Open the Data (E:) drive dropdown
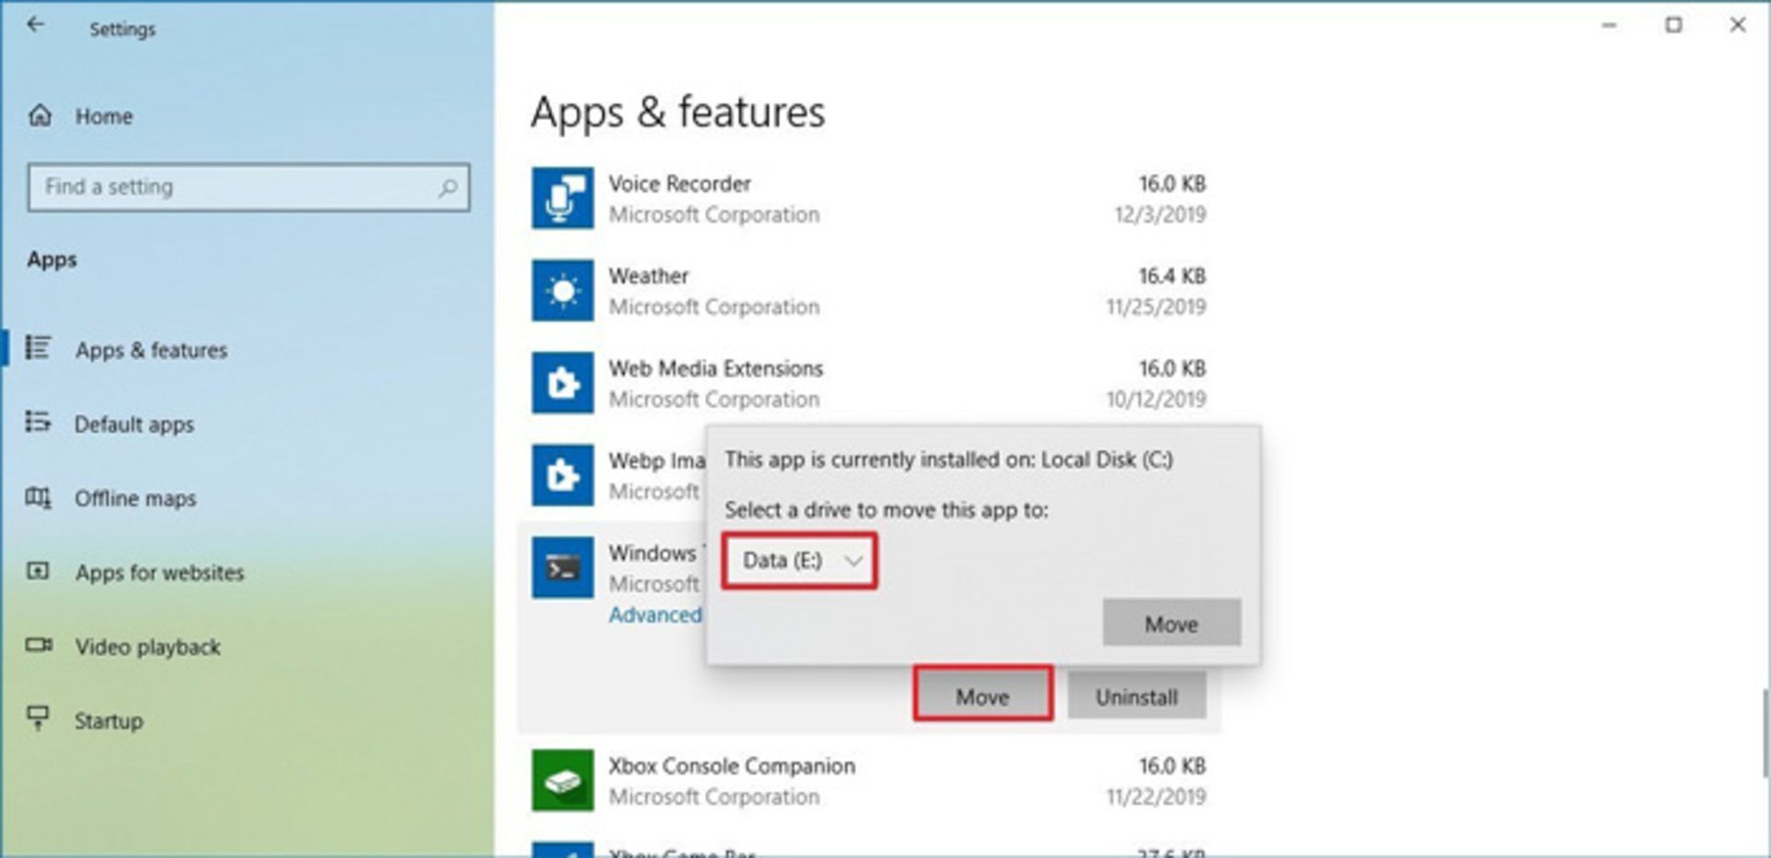 tap(800, 561)
